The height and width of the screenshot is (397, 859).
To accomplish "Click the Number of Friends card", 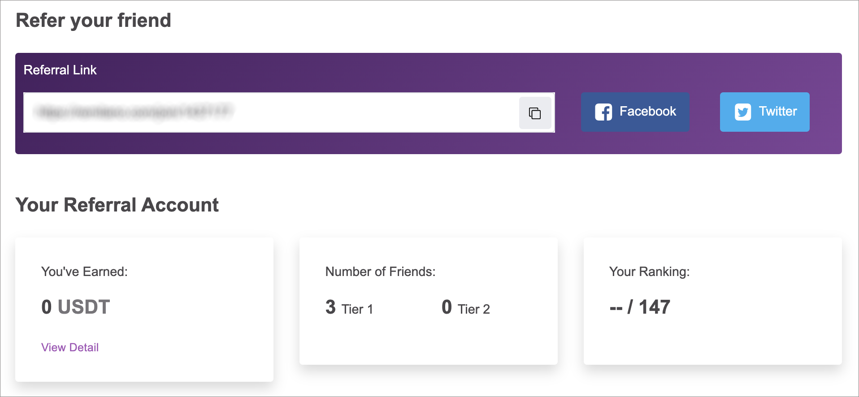I will (x=429, y=301).
